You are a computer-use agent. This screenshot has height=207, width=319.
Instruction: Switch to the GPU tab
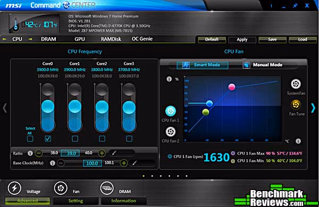tap(80, 39)
